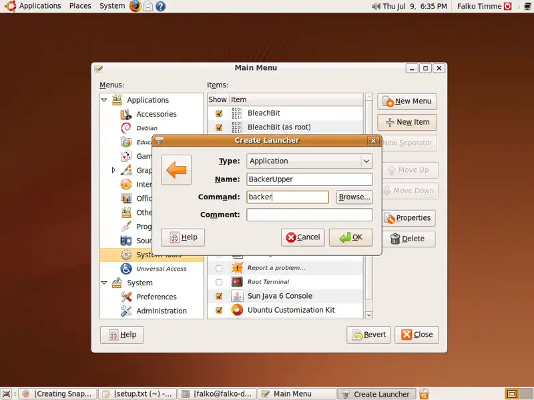Open Firefox from the top panel
This screenshot has height=400, width=534.
pyautogui.click(x=136, y=6)
